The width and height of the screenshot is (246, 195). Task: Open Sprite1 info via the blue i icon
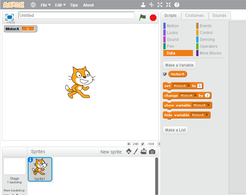pos(30,160)
